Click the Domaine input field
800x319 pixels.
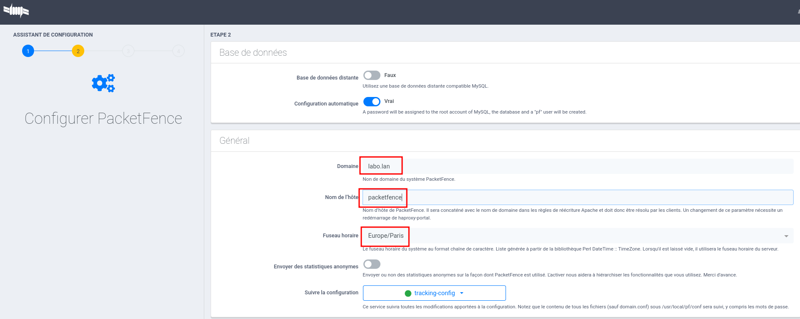[578, 166]
